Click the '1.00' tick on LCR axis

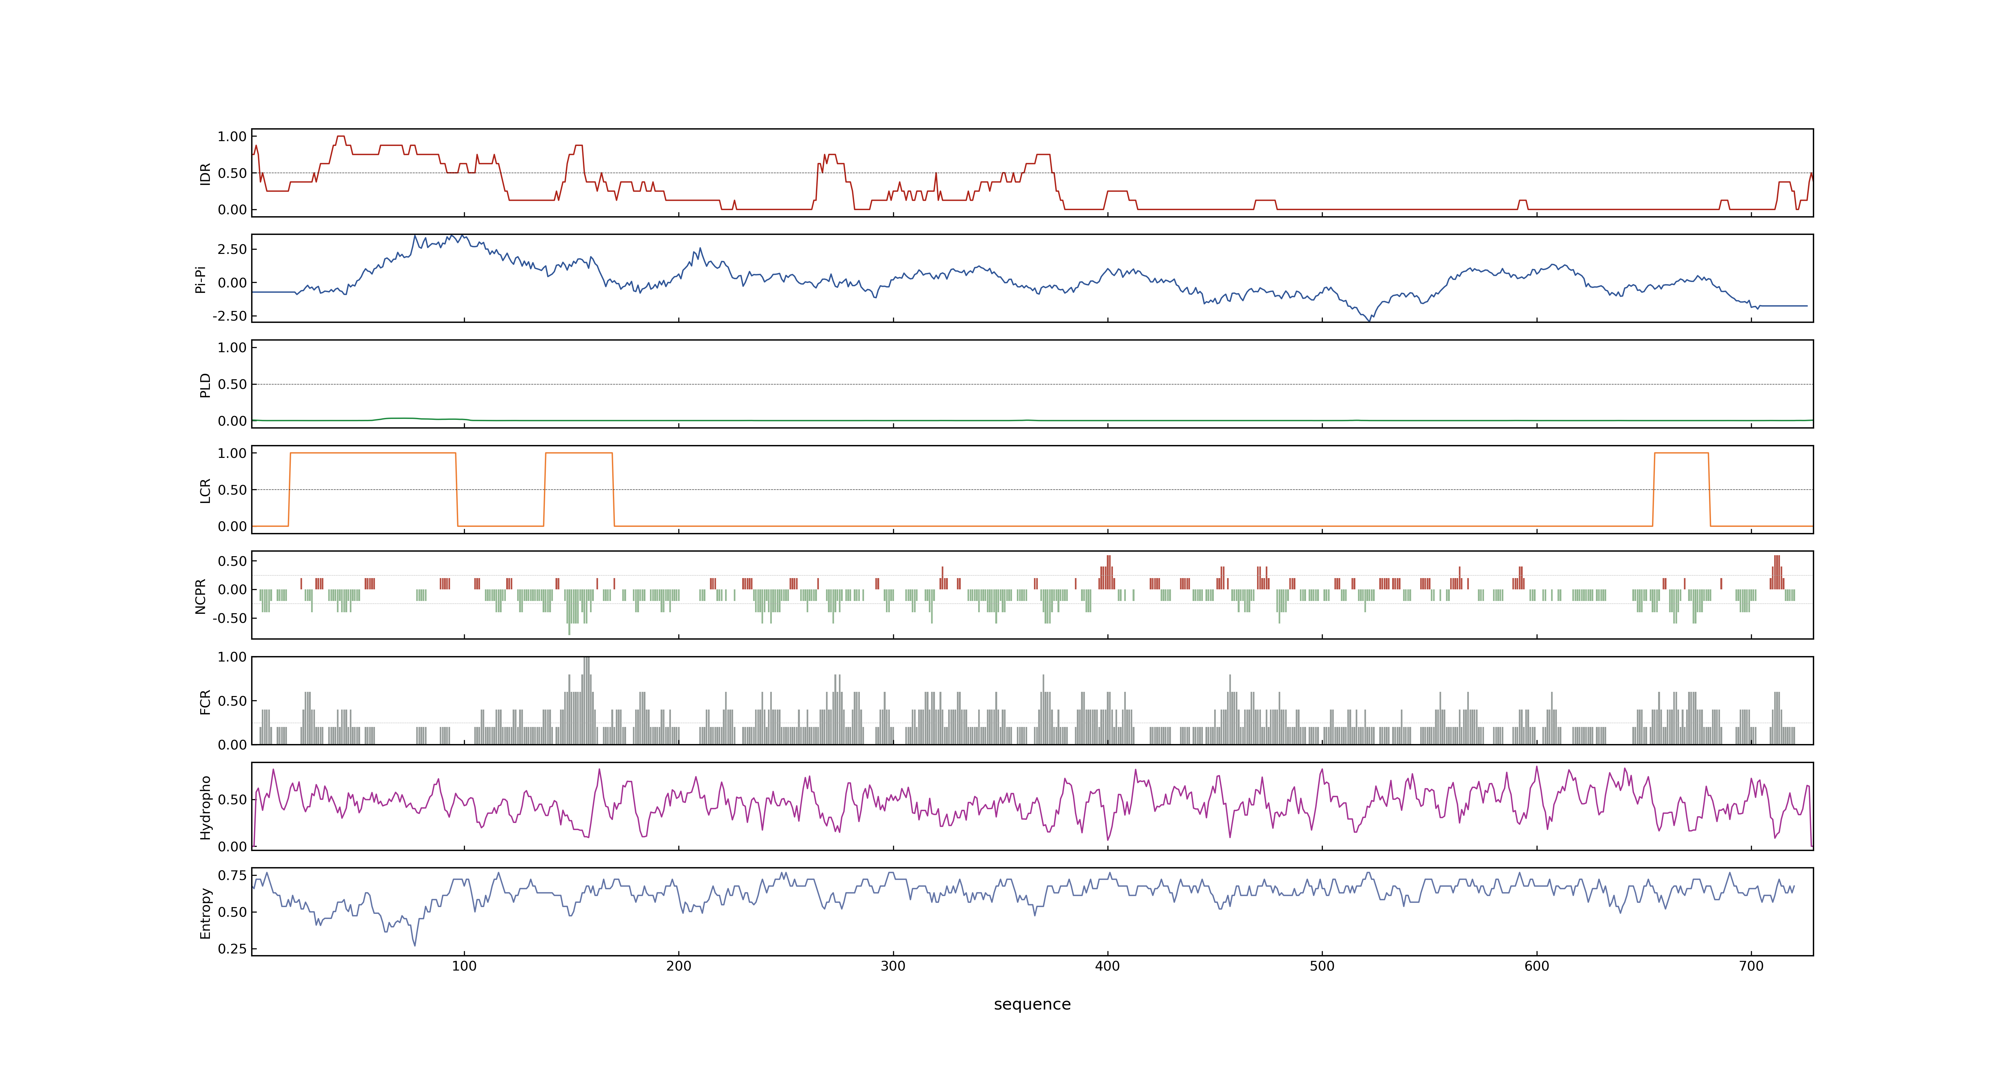(x=232, y=453)
